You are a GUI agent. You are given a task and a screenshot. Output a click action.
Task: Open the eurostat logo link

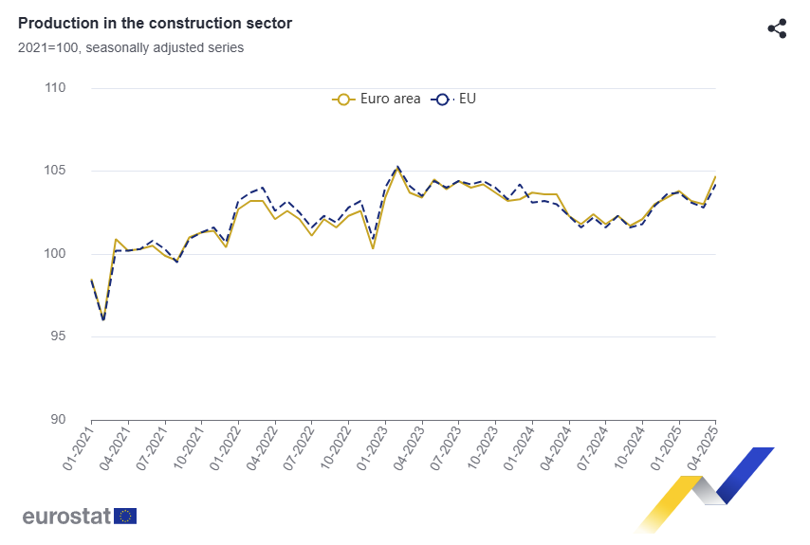(66, 517)
